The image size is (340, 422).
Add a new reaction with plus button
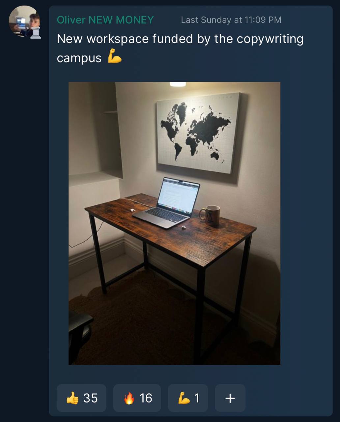pos(230,398)
